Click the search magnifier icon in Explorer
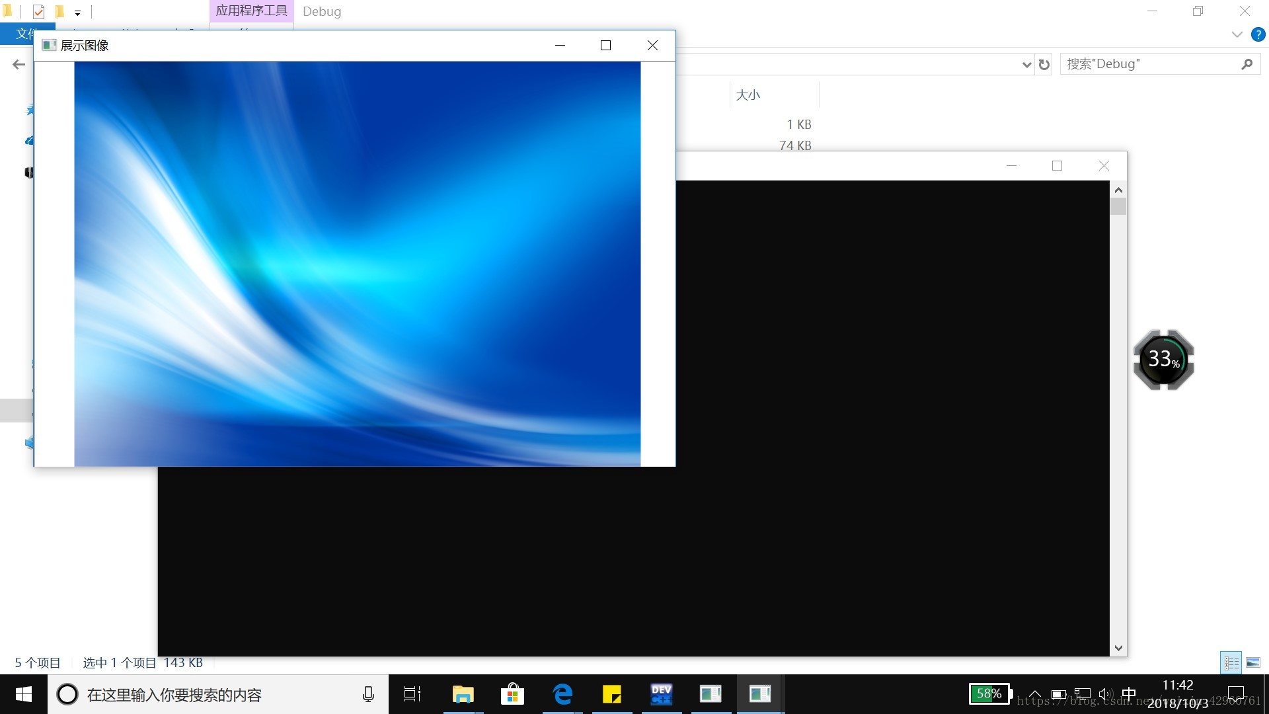The height and width of the screenshot is (714, 1269). pyautogui.click(x=1247, y=63)
